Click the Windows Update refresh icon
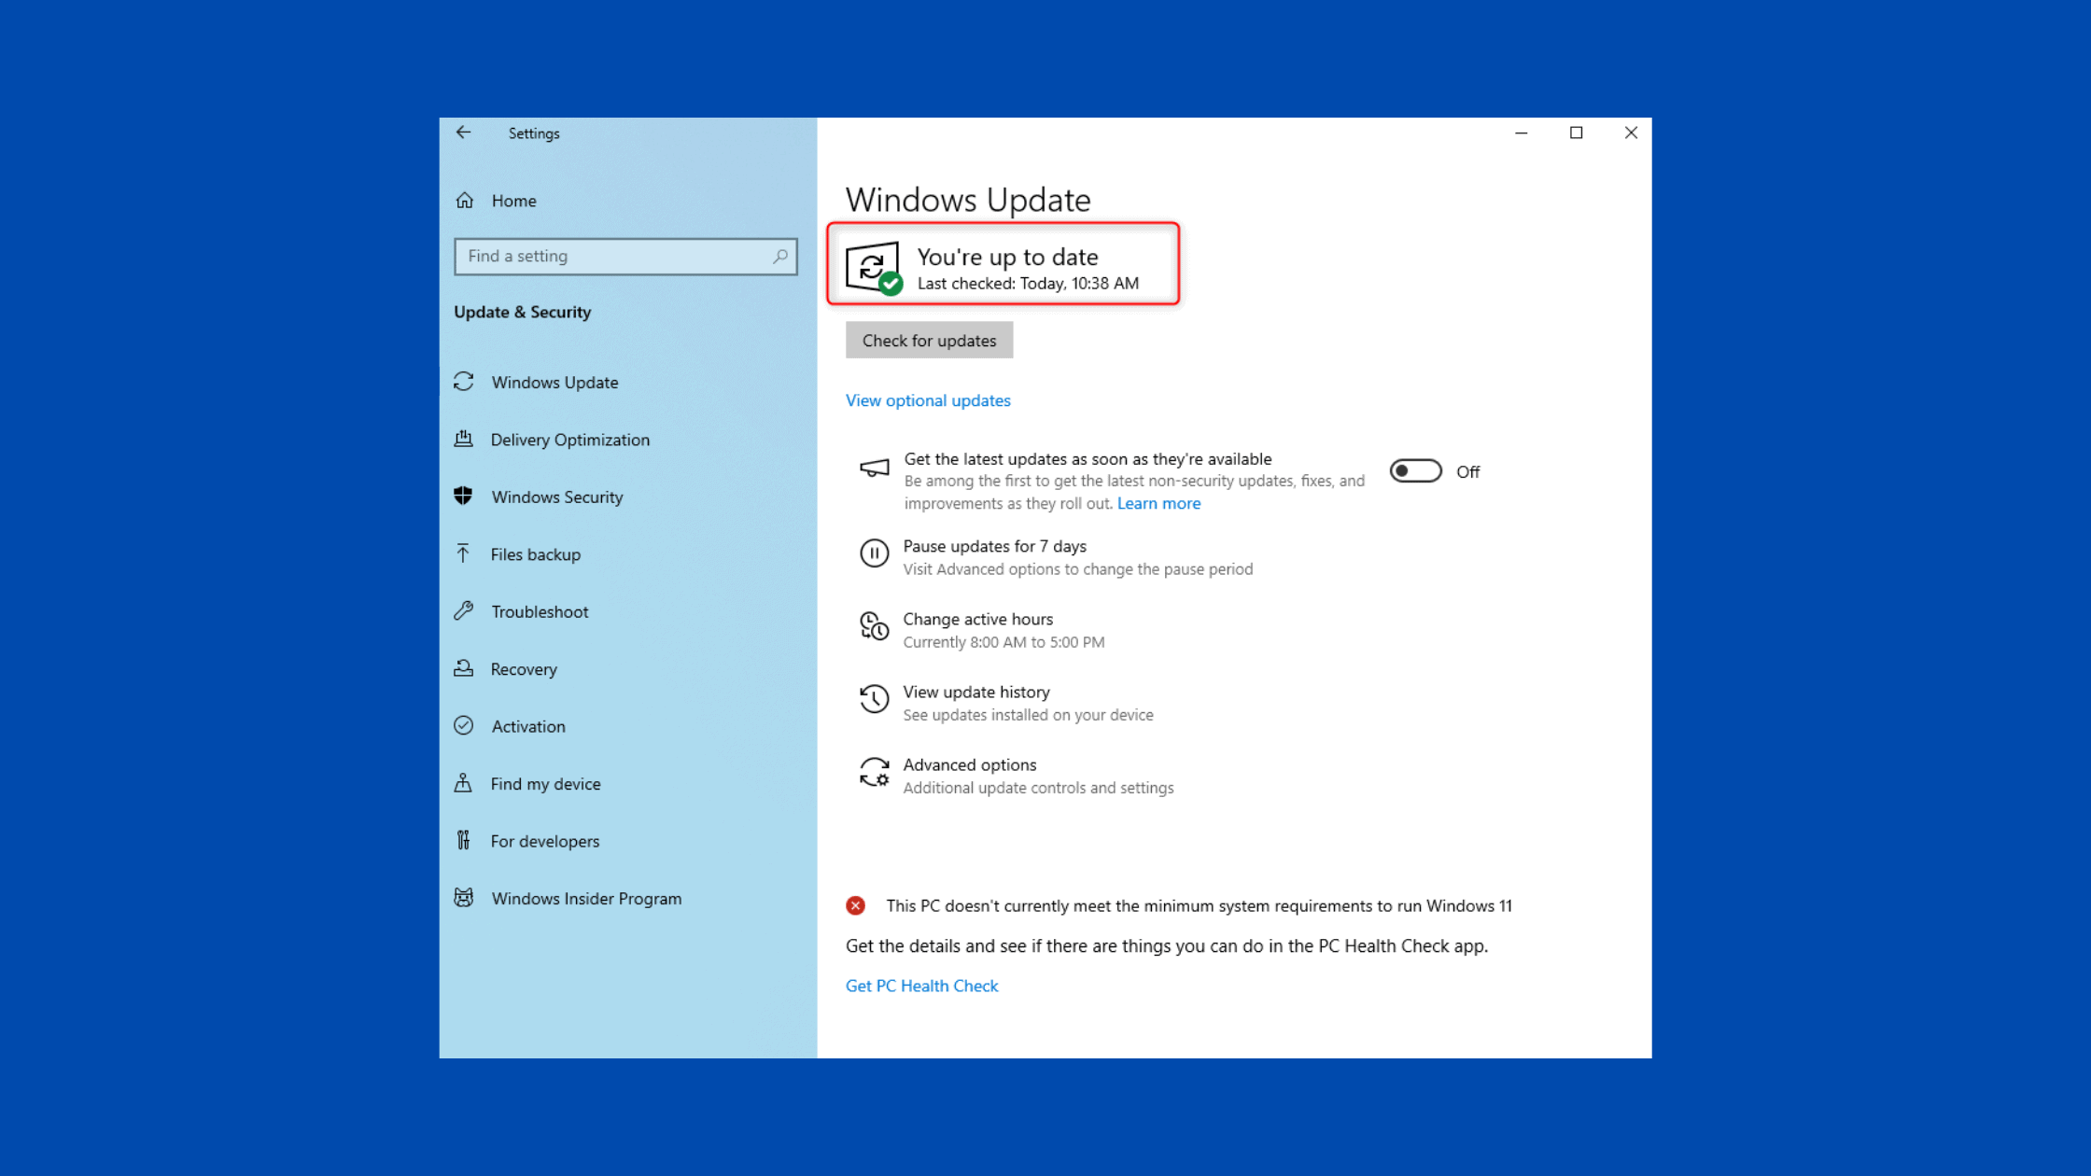Image resolution: width=2091 pixels, height=1176 pixels. point(465,382)
